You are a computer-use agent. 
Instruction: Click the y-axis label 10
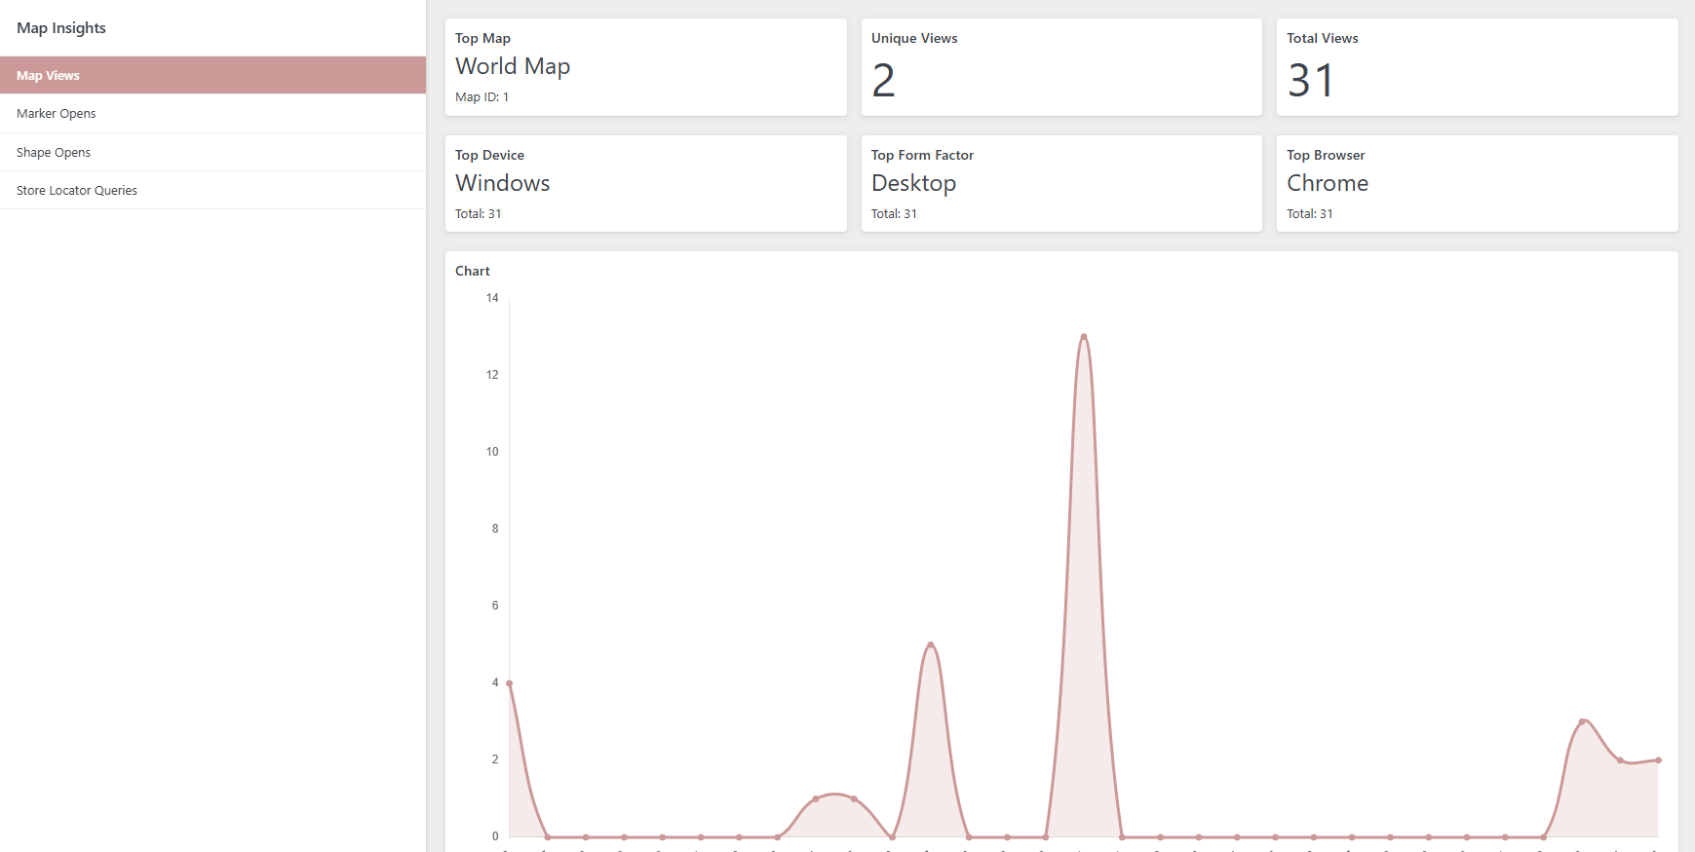coord(492,452)
